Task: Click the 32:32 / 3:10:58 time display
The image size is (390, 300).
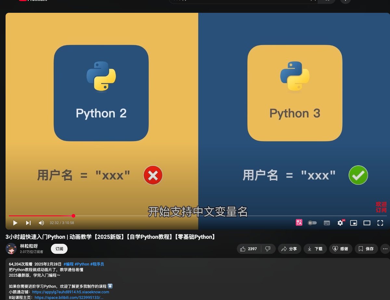Action: (62, 223)
